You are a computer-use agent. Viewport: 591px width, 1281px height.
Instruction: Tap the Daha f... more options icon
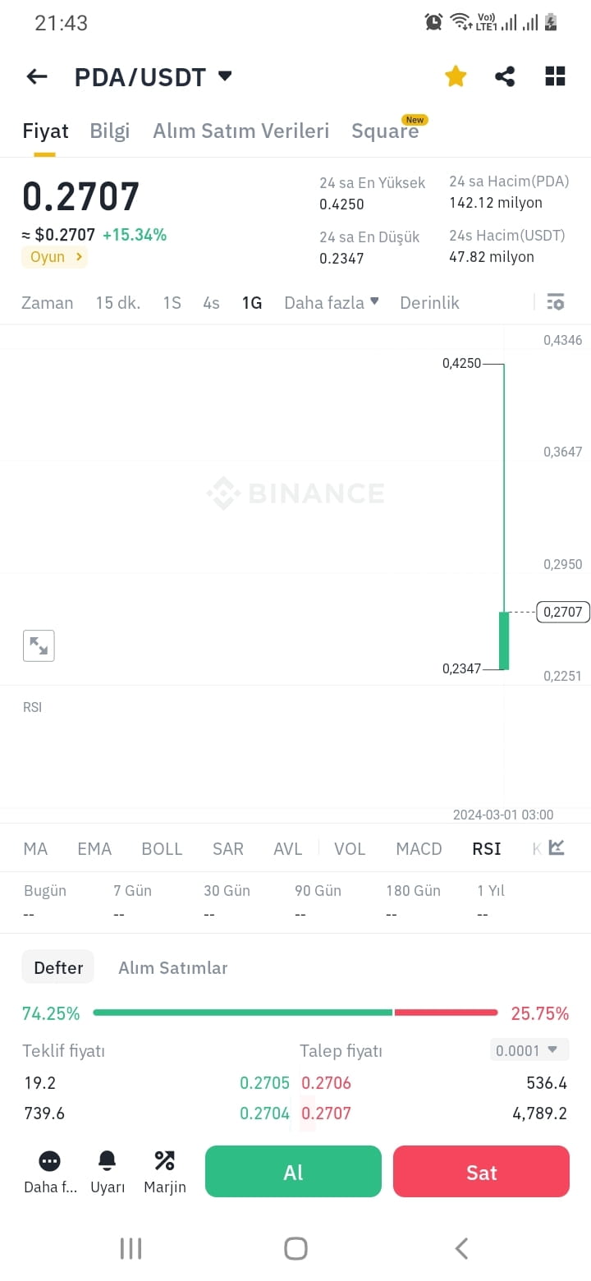pos(49,1170)
